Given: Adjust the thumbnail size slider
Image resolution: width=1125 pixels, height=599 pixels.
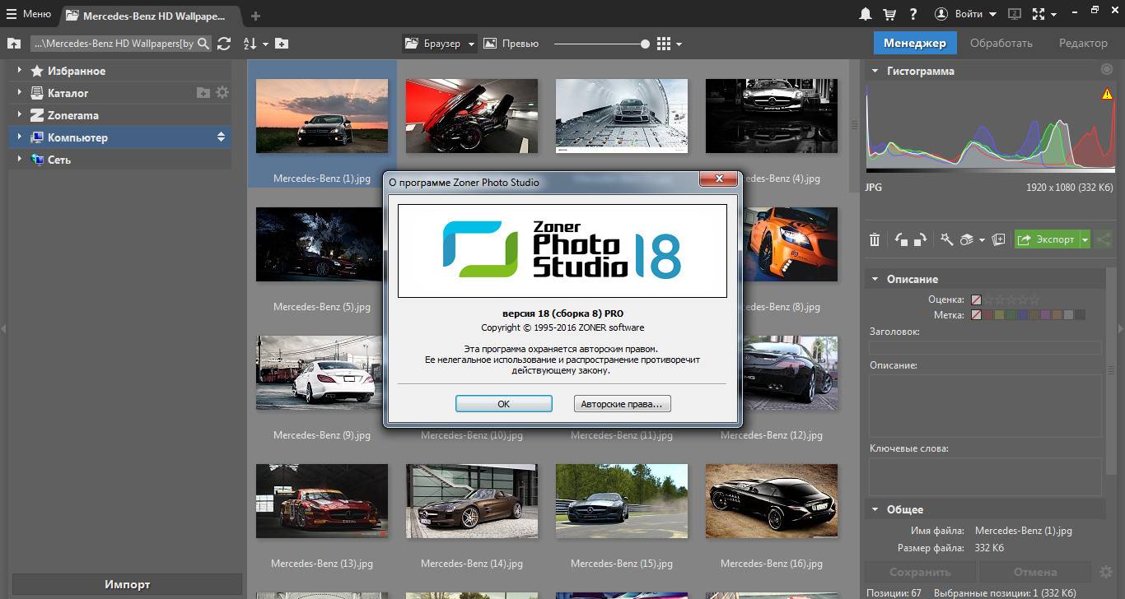Looking at the screenshot, I should click(x=645, y=44).
